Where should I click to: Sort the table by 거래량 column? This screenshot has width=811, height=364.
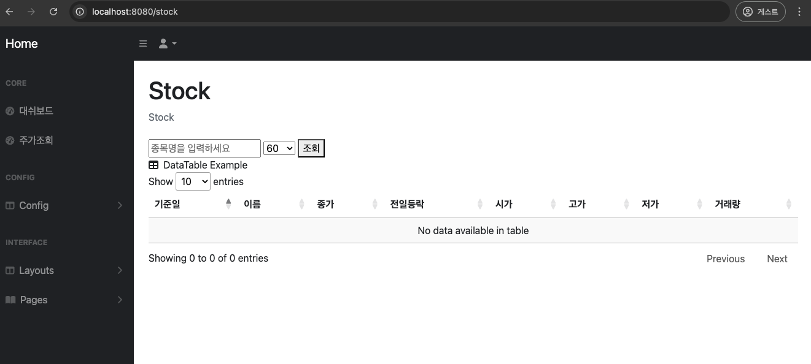pyautogui.click(x=753, y=204)
